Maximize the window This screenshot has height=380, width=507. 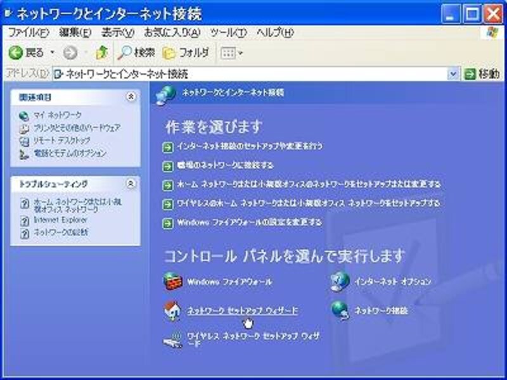tap(472, 14)
